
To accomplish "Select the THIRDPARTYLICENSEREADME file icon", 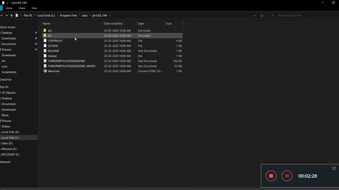I will [45, 61].
